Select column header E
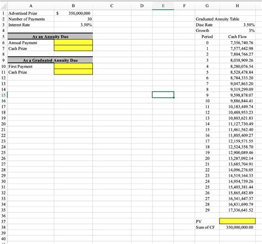The height and width of the screenshot is (244, 262). click(163, 6)
